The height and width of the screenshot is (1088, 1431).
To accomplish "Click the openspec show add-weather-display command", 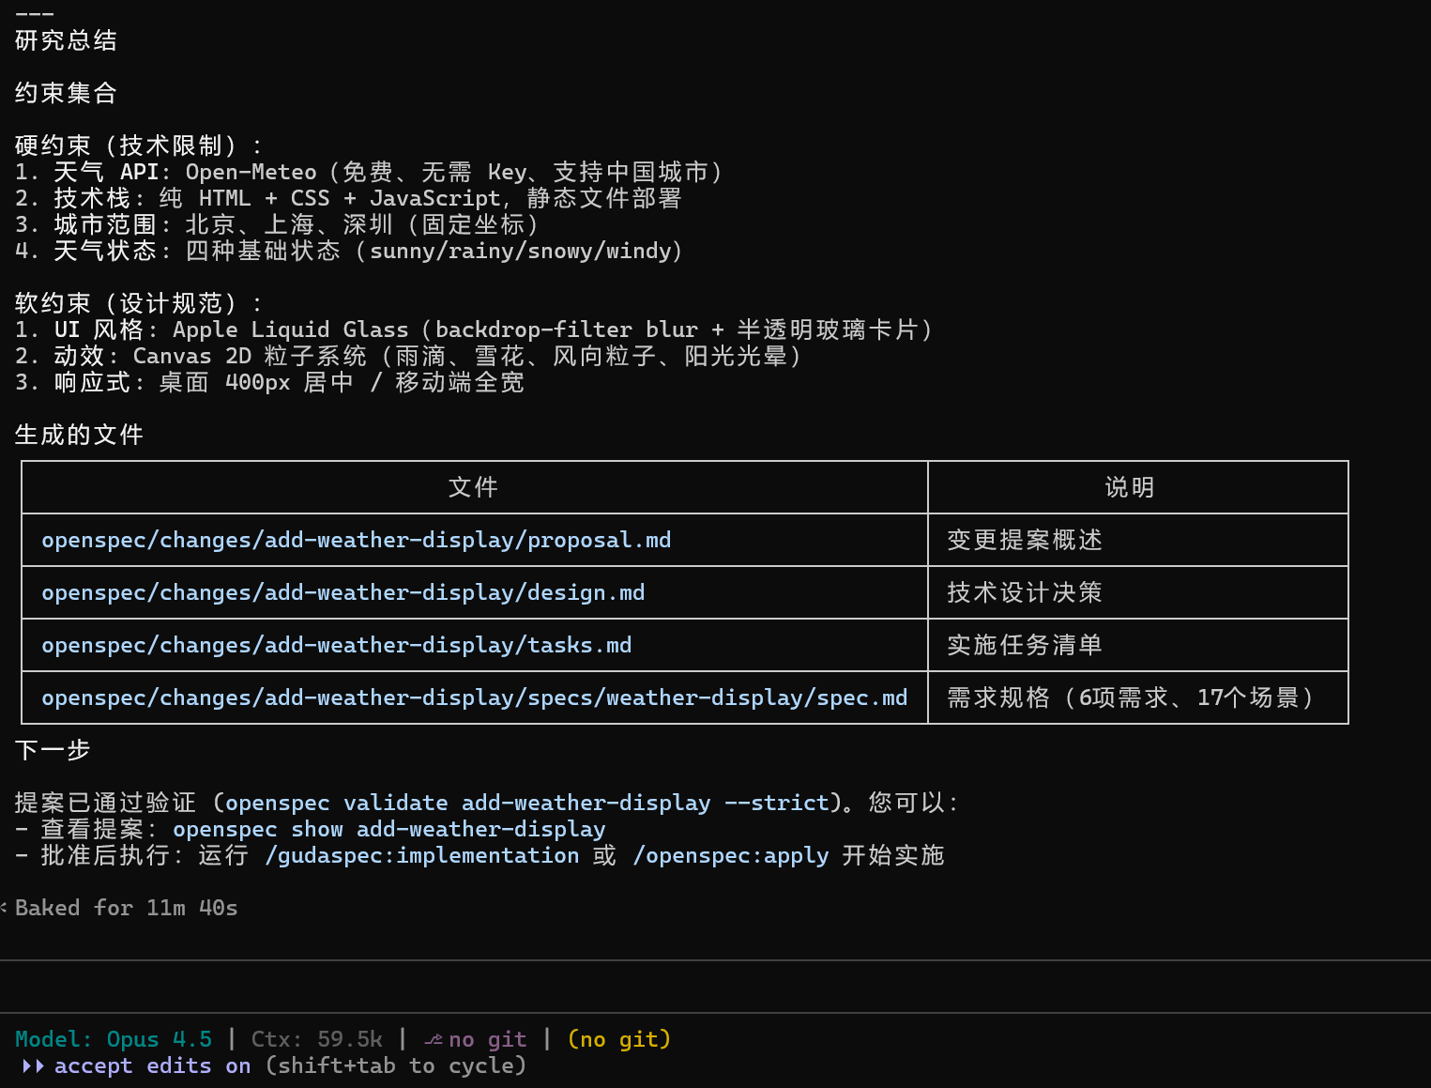I will pyautogui.click(x=388, y=829).
